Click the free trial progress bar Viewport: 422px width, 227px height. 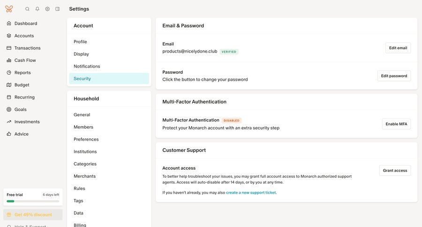tap(33, 201)
